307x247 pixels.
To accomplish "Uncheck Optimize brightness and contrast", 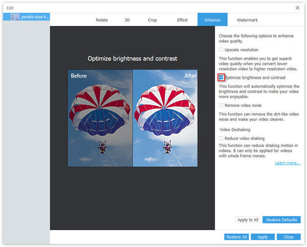I will click(221, 78).
